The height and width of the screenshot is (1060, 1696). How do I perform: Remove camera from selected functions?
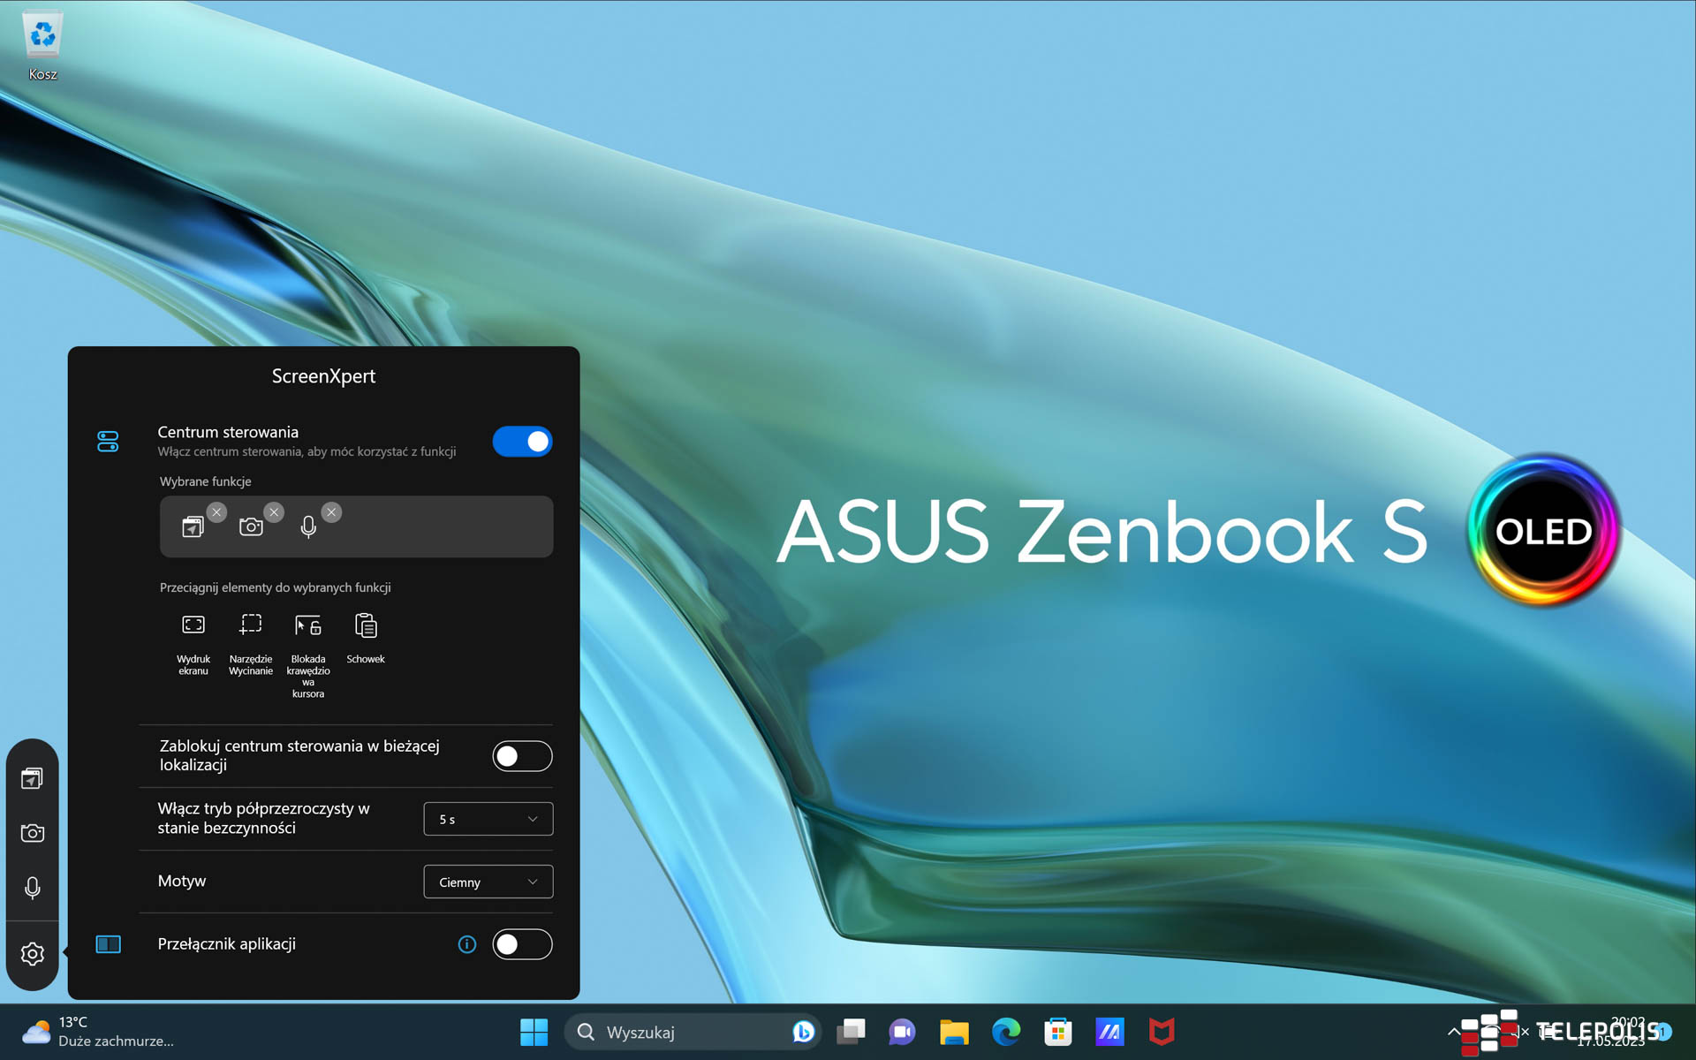tap(274, 512)
